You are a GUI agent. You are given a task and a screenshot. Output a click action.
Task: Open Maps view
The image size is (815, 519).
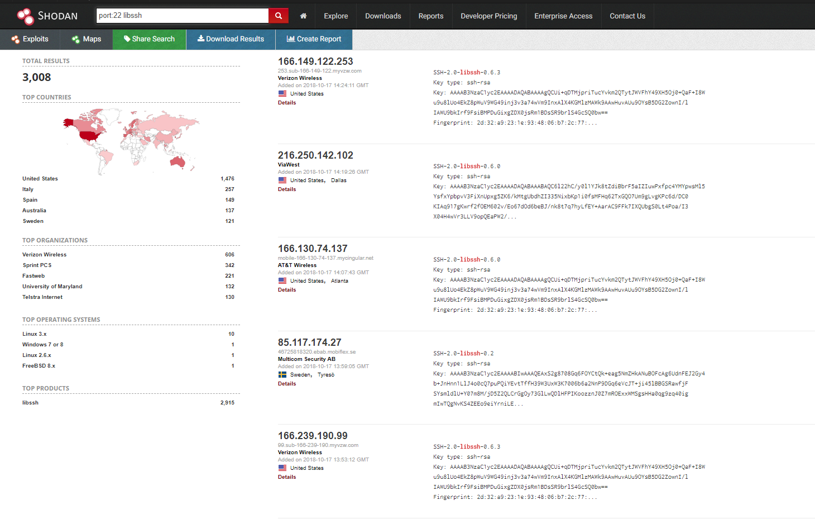(86, 39)
